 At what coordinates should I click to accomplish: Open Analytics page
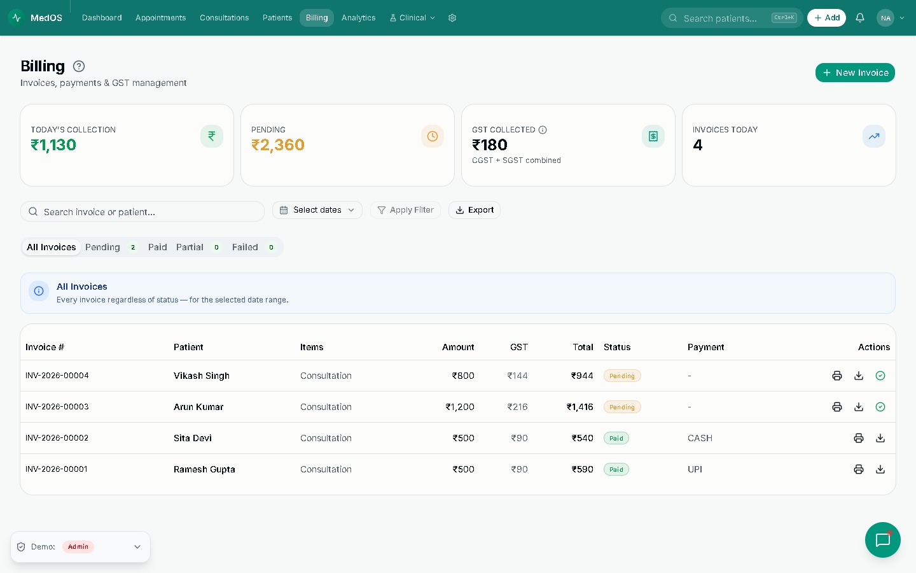pyautogui.click(x=359, y=18)
